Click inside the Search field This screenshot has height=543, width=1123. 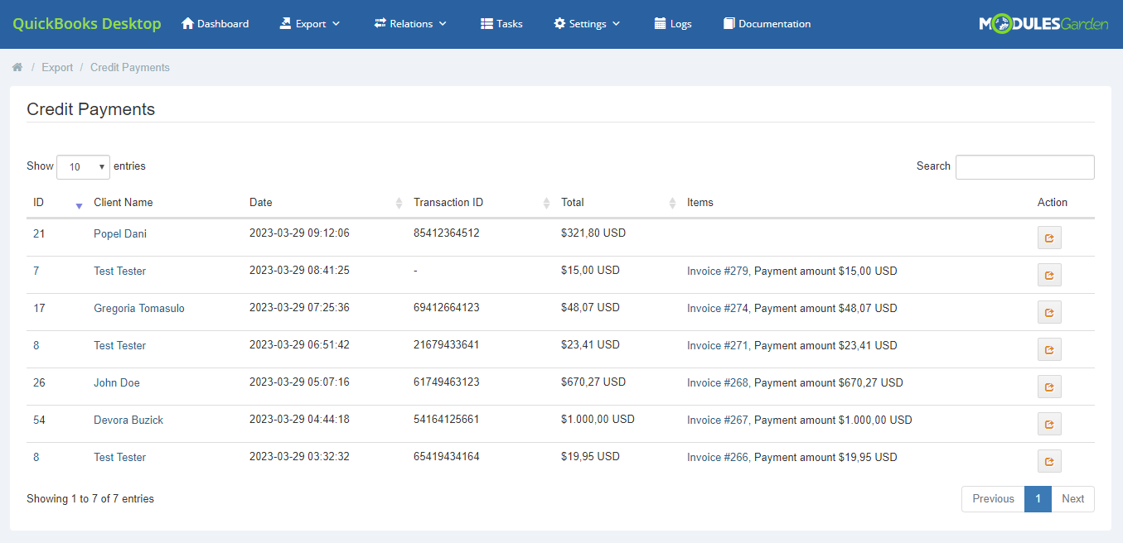(1024, 166)
